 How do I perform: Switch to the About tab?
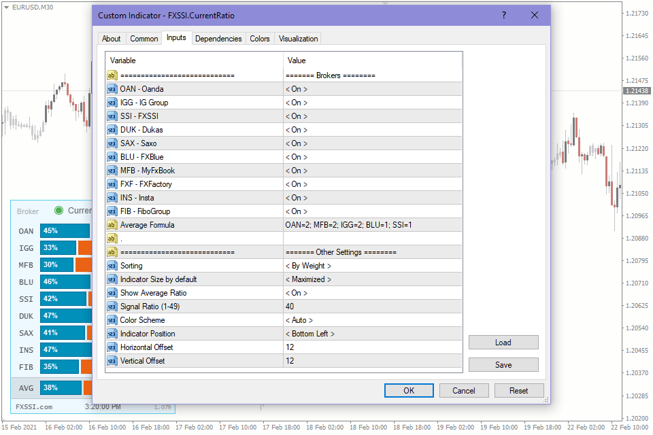[x=111, y=39]
